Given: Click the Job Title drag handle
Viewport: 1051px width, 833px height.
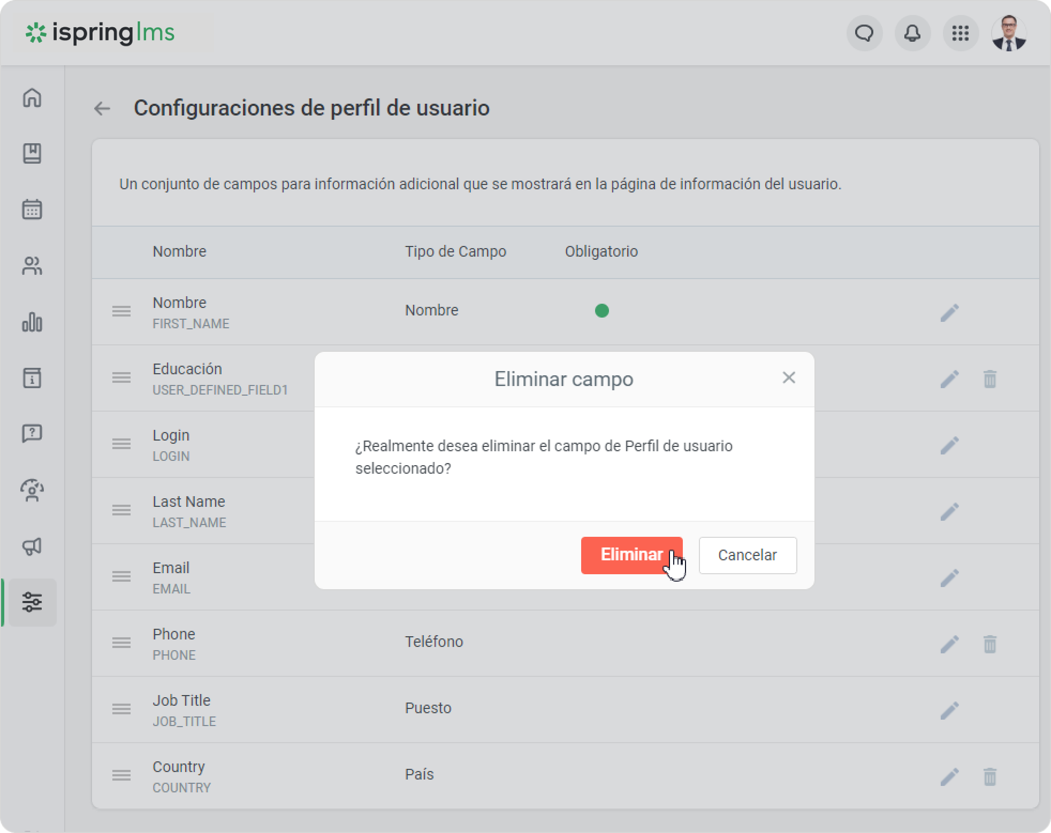Looking at the screenshot, I should pyautogui.click(x=121, y=709).
